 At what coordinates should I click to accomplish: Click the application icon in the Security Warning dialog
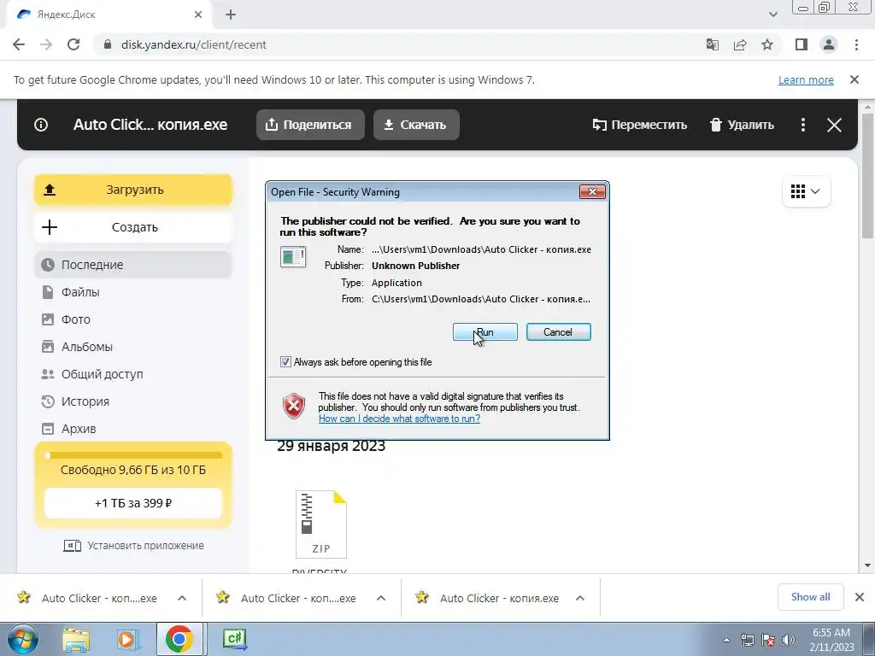point(293,257)
